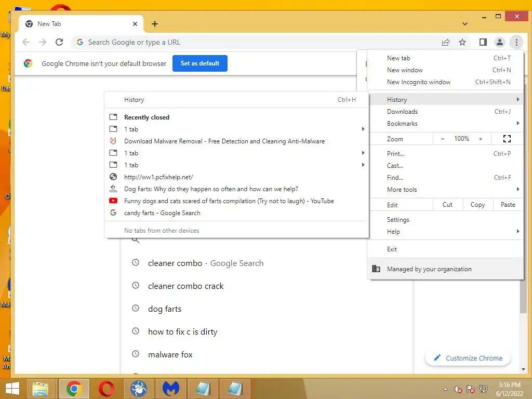Screen dimensions: 532x399
Task: Decrease zoom with the minus button
Action: 443,139
